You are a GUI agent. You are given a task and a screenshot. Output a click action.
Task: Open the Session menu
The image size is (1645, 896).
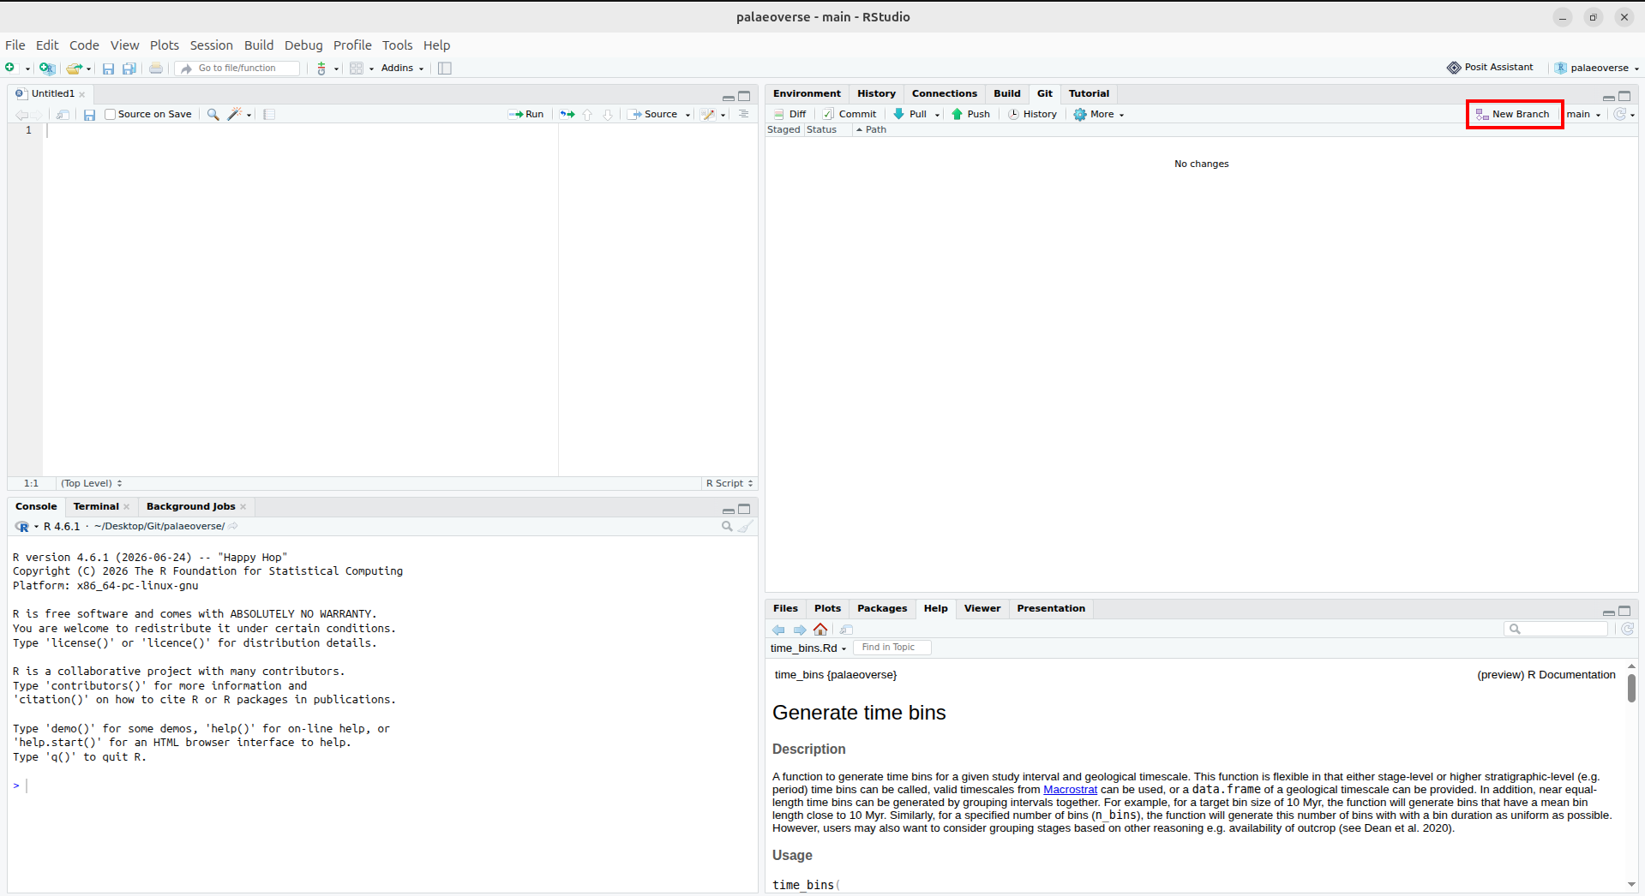point(211,45)
